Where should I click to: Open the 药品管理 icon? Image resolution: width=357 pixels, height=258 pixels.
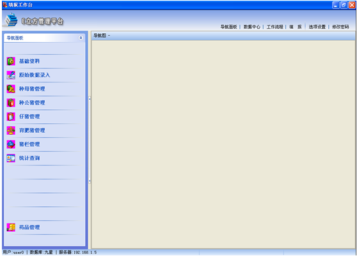[x=11, y=227]
